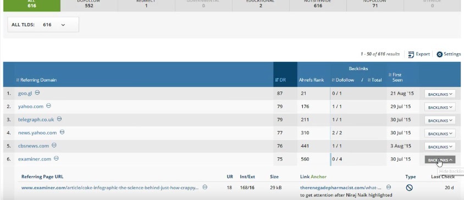Click the icon after the examiner.com article URL
This screenshot has height=200, width=464.
(205, 187)
